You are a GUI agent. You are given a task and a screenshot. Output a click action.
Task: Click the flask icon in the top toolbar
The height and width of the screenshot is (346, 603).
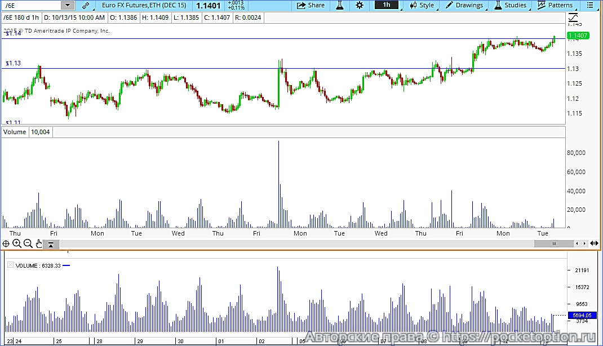pos(340,5)
